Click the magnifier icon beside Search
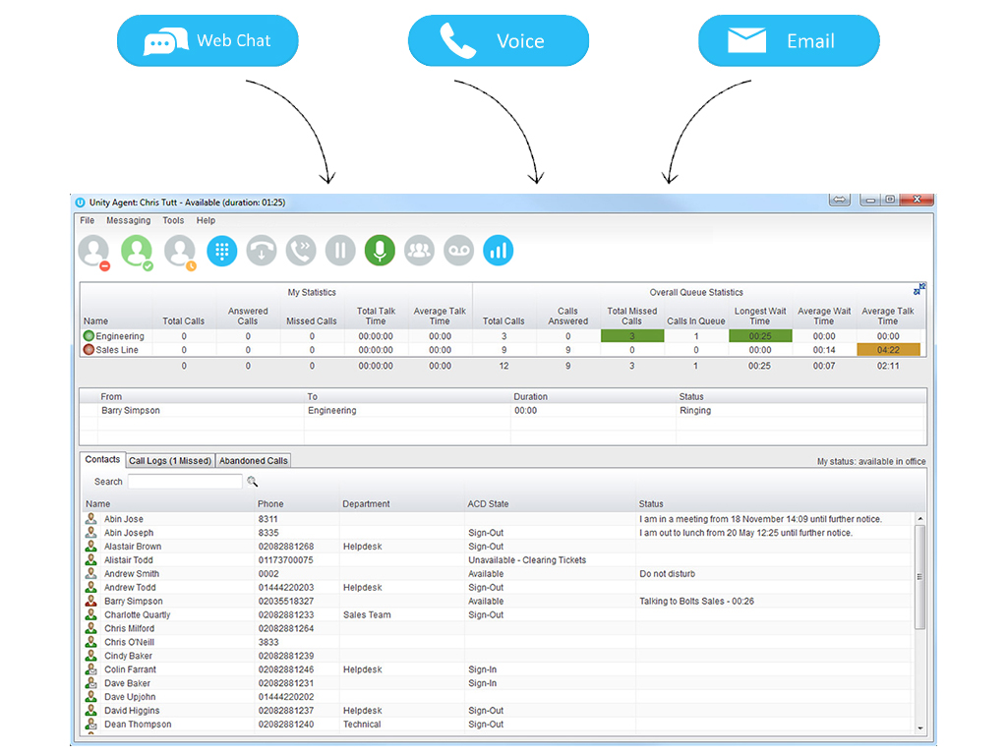The height and width of the screenshot is (755, 1007). click(253, 482)
